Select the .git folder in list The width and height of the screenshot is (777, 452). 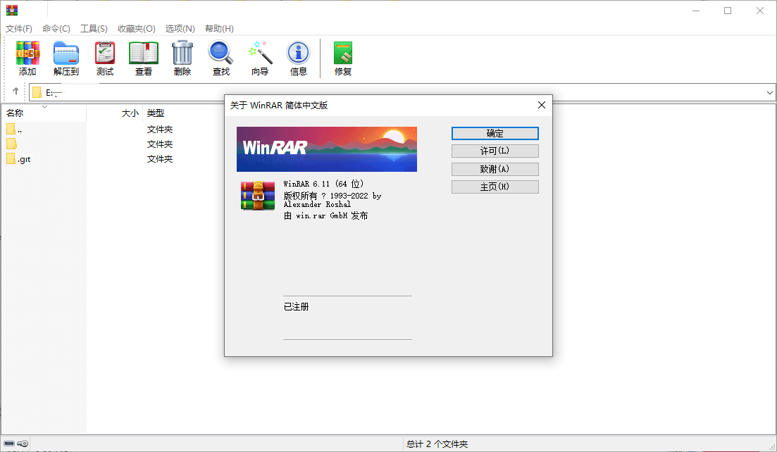click(24, 159)
